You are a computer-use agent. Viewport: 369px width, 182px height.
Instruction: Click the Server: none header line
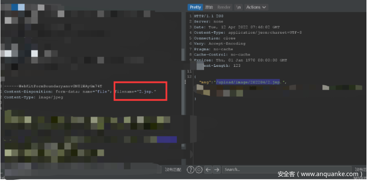208,22
